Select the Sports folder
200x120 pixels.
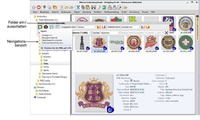(46, 70)
